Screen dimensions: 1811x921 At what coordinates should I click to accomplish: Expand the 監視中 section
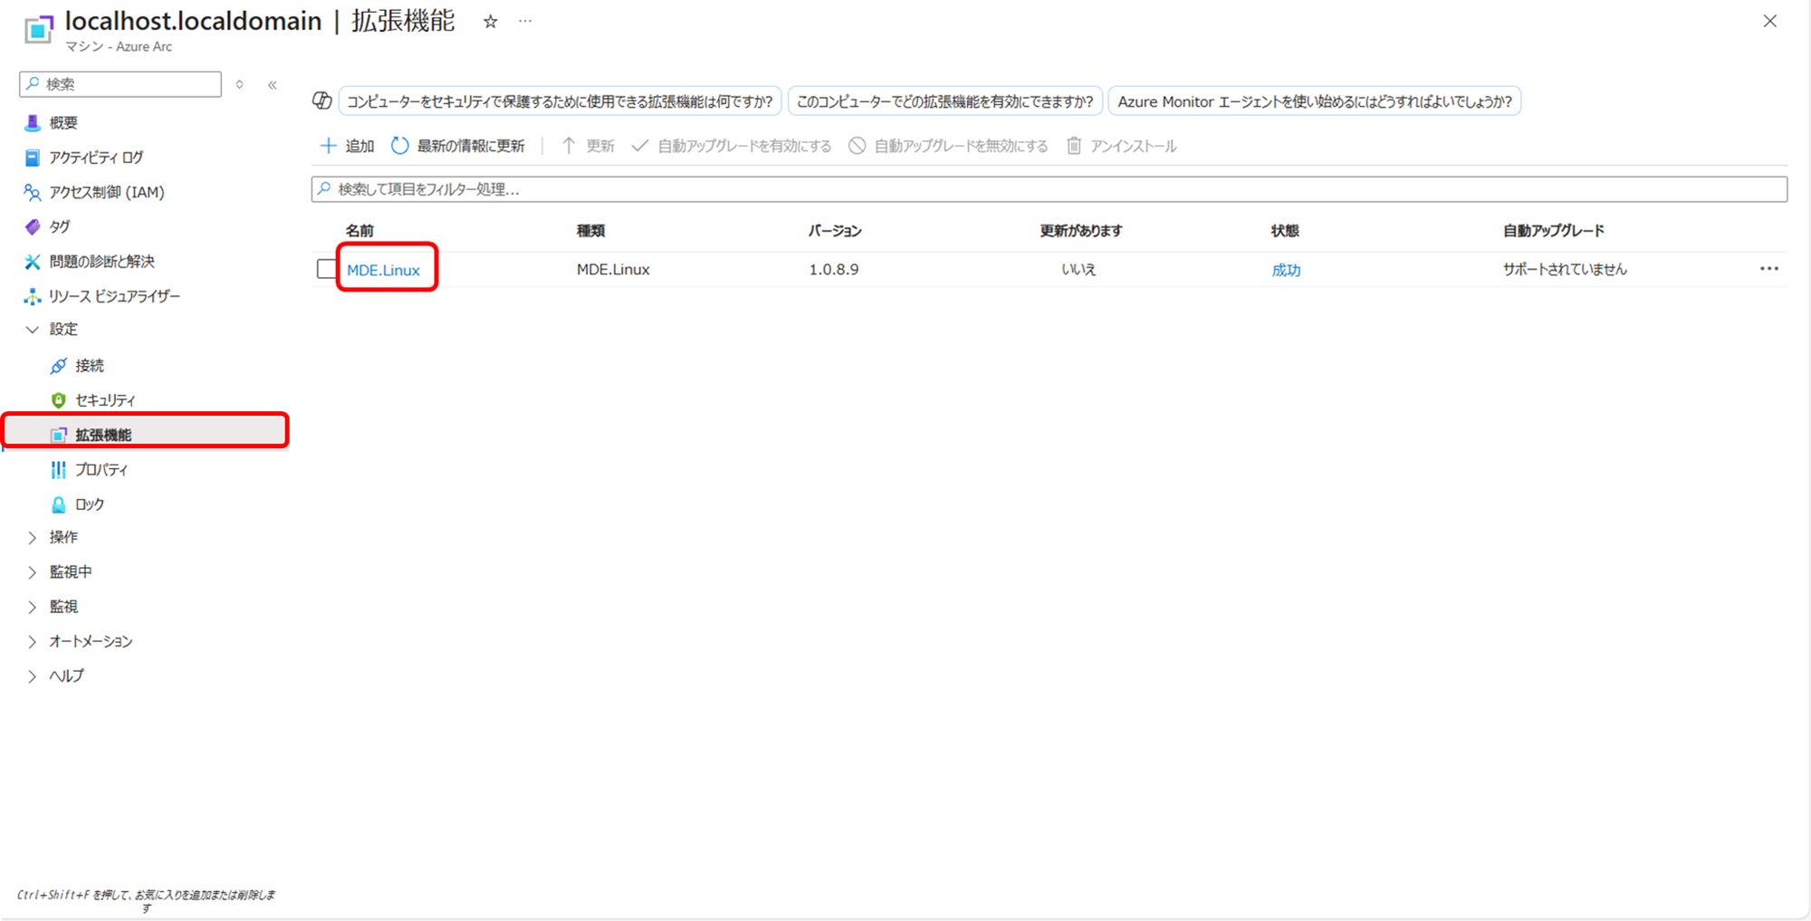[33, 572]
